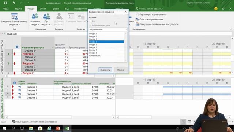
Task: Open Windows Start menu
Action: pyautogui.click(x=4, y=128)
